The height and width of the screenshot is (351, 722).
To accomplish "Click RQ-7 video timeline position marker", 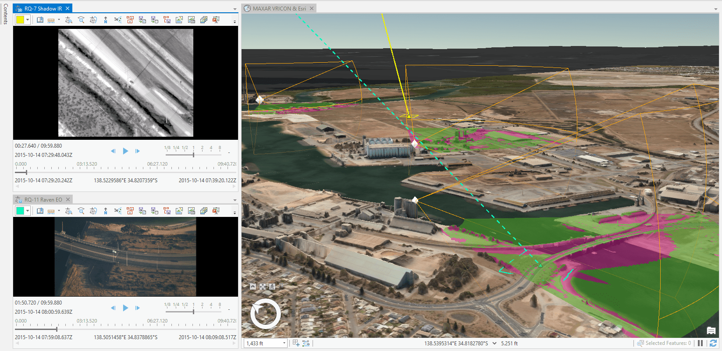I will [x=26, y=172].
